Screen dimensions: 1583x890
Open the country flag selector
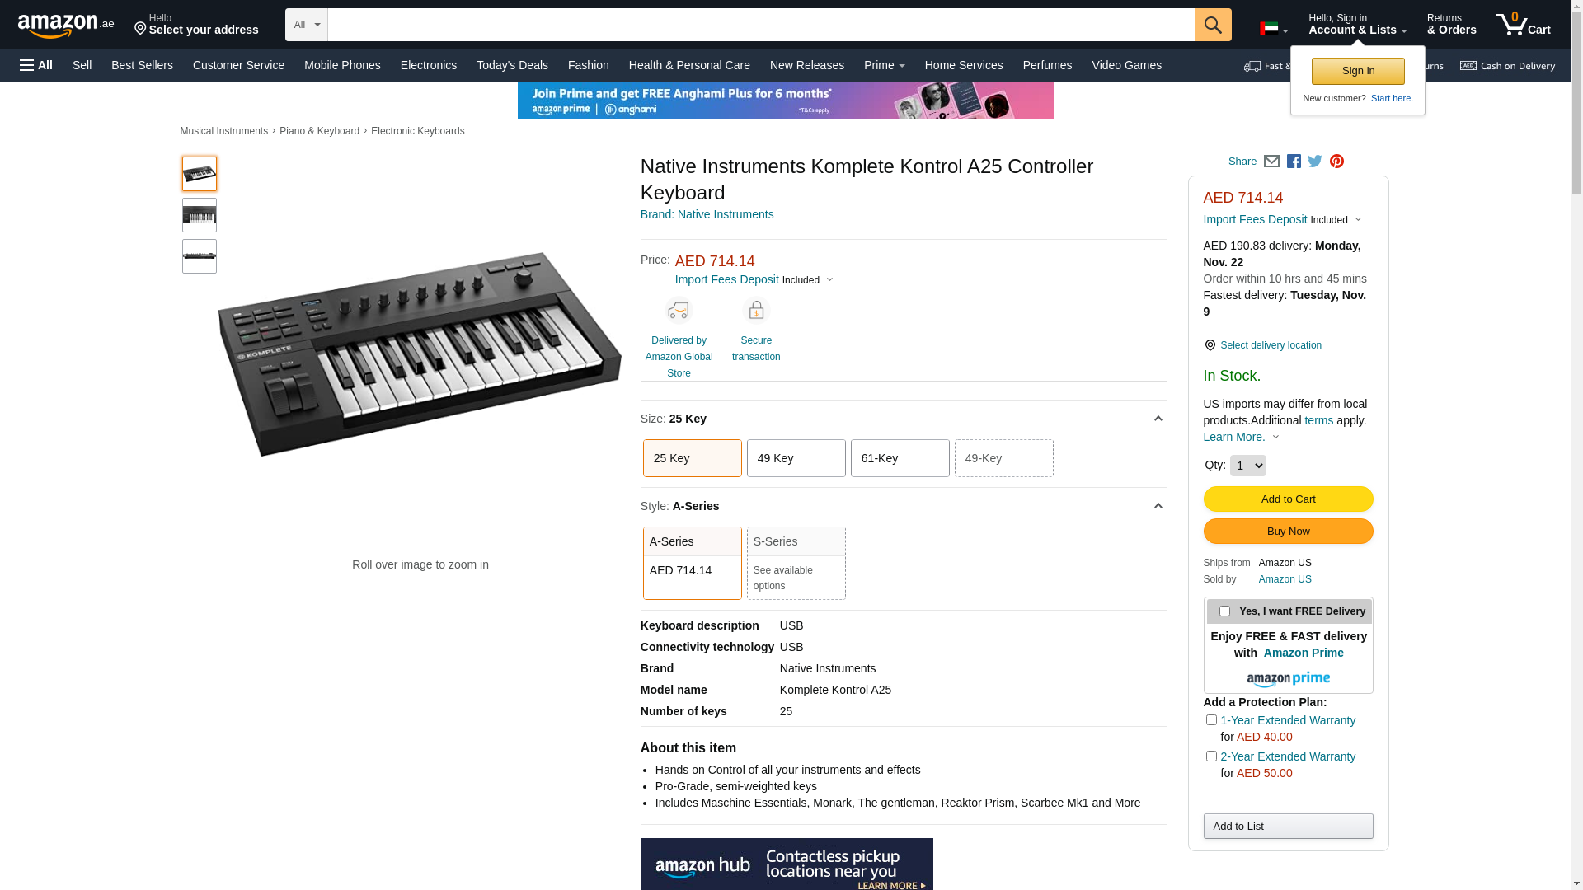[1273, 30]
